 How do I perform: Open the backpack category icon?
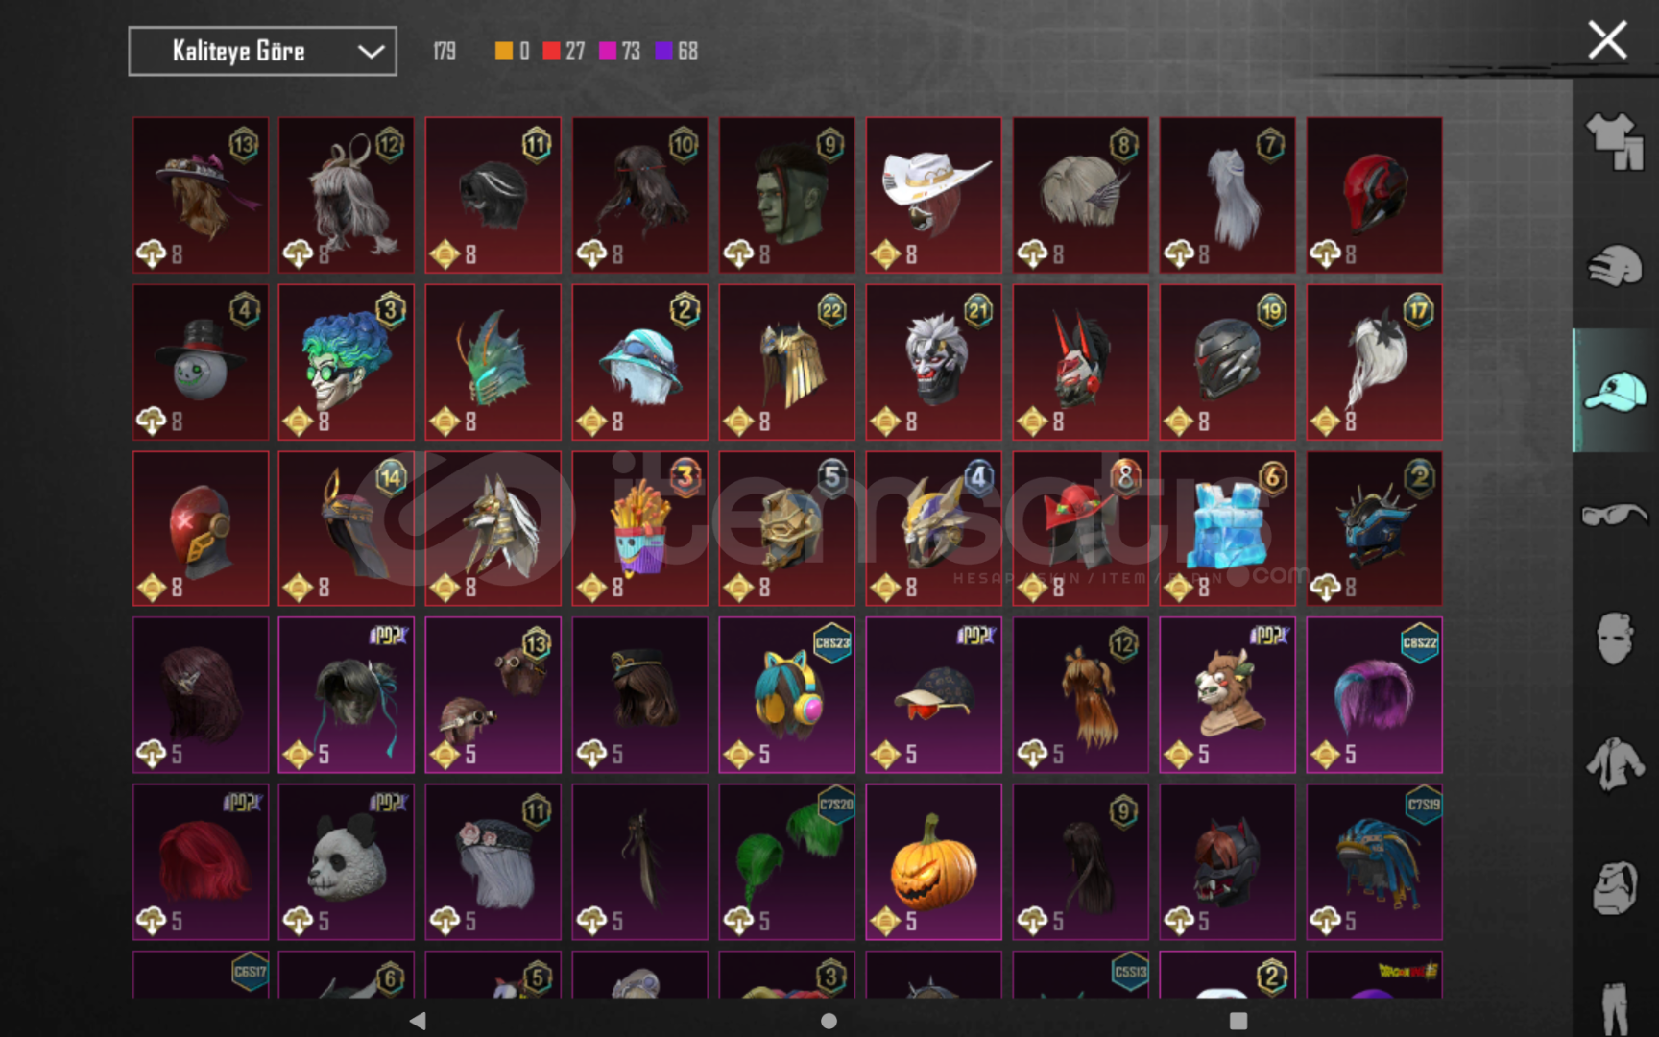(x=1616, y=888)
